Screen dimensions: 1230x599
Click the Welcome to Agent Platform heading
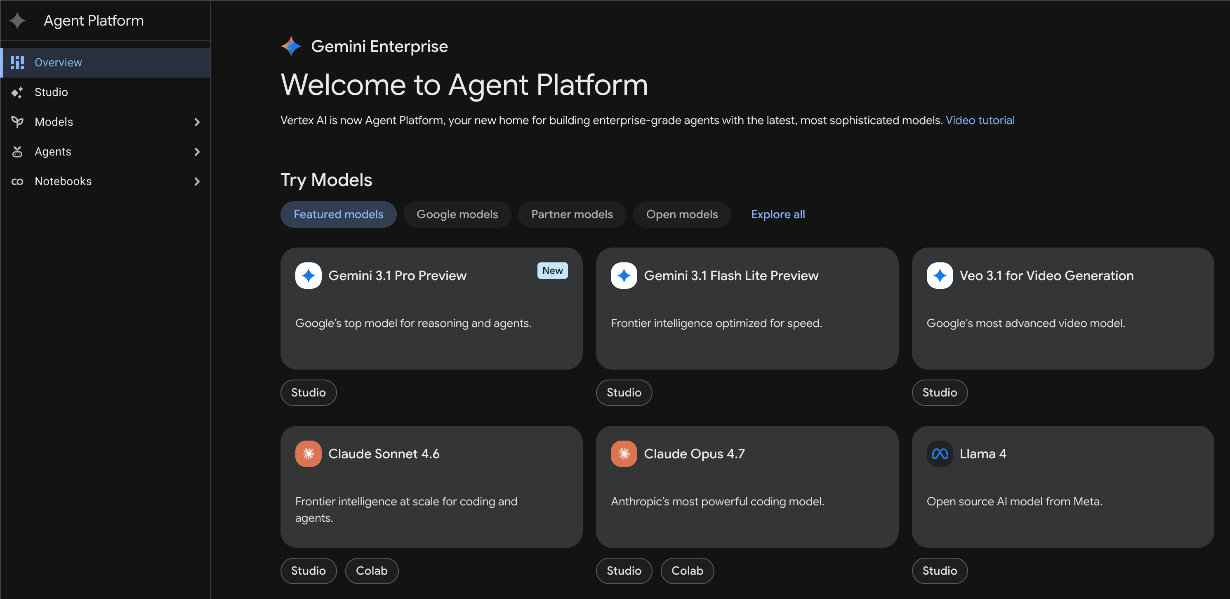click(464, 85)
